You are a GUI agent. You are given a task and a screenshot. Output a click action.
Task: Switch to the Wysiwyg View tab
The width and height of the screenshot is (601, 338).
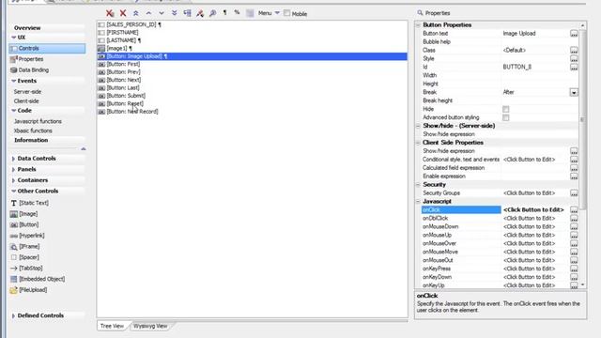click(150, 326)
